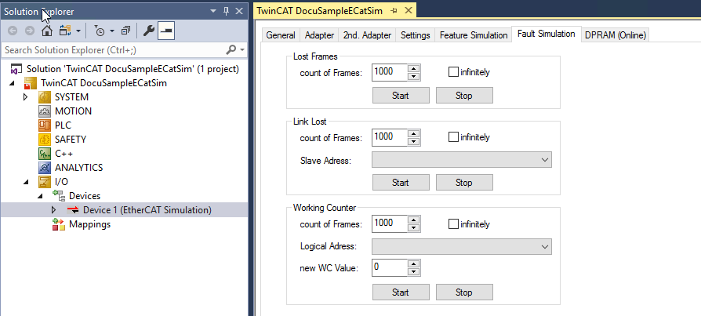
Task: Click the EtherCAT Simulation device icon
Action: pos(73,210)
